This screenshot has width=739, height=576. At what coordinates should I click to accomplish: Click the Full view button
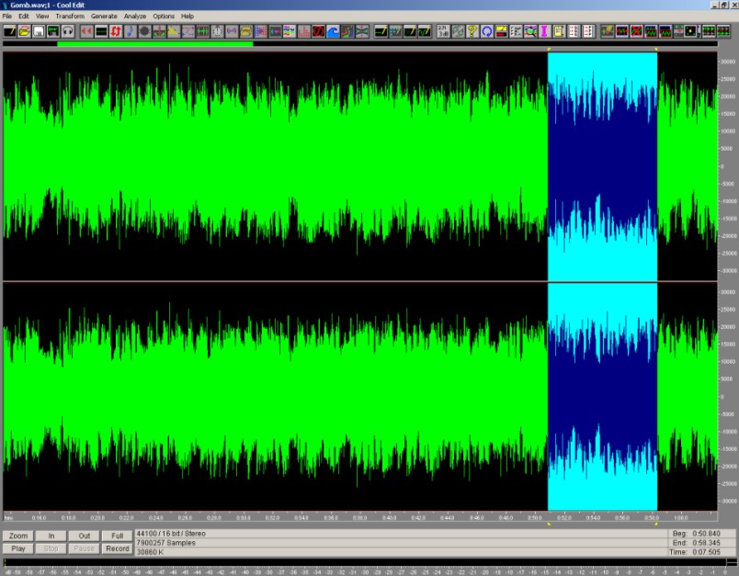point(118,536)
